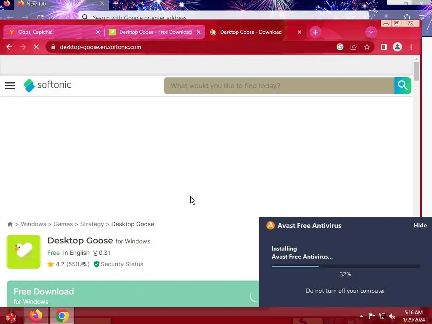The height and width of the screenshot is (324, 432).
Task: Open Firefox hamburger application menu
Action: (x=422, y=17)
